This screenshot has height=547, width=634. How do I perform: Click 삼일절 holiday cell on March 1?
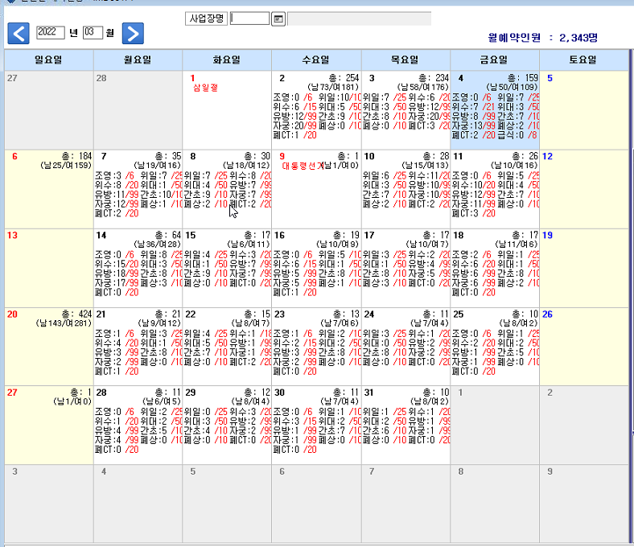click(x=227, y=110)
